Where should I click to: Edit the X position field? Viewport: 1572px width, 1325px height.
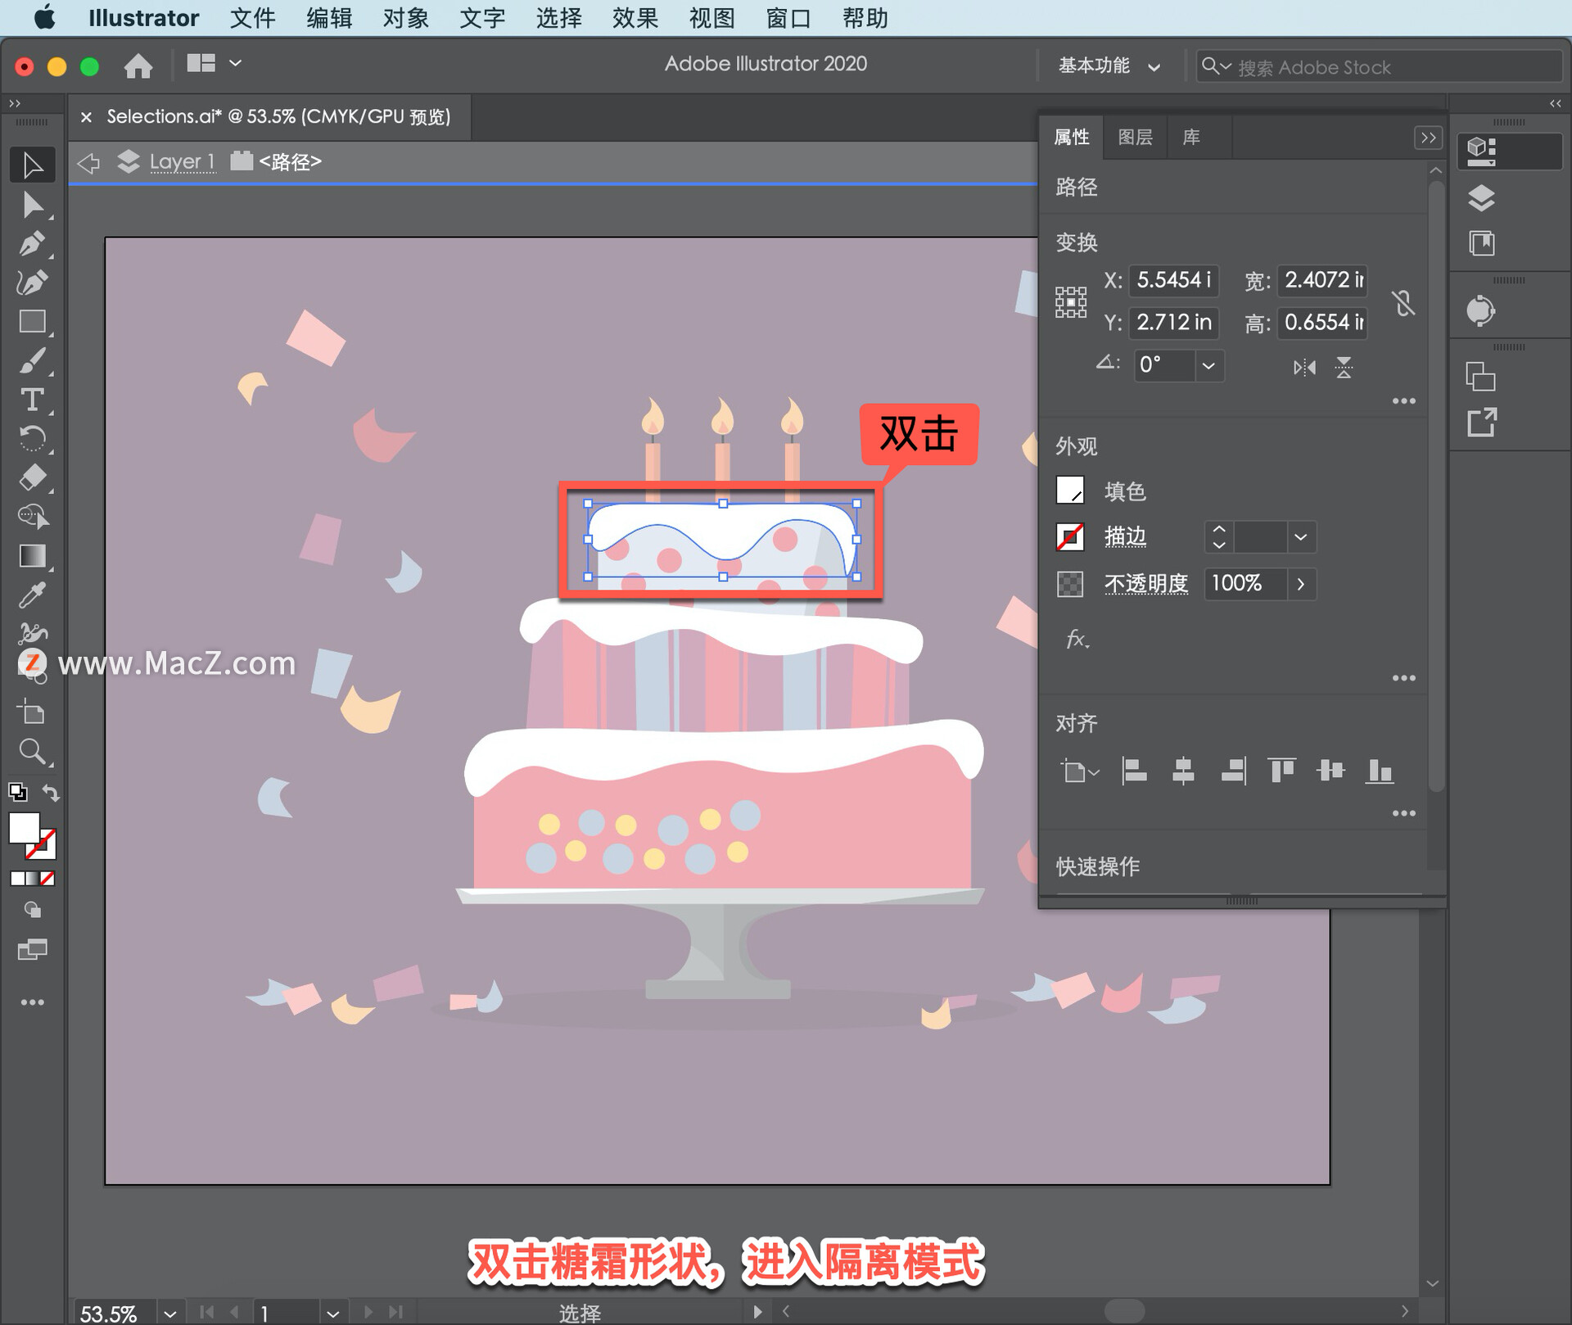1173,281
